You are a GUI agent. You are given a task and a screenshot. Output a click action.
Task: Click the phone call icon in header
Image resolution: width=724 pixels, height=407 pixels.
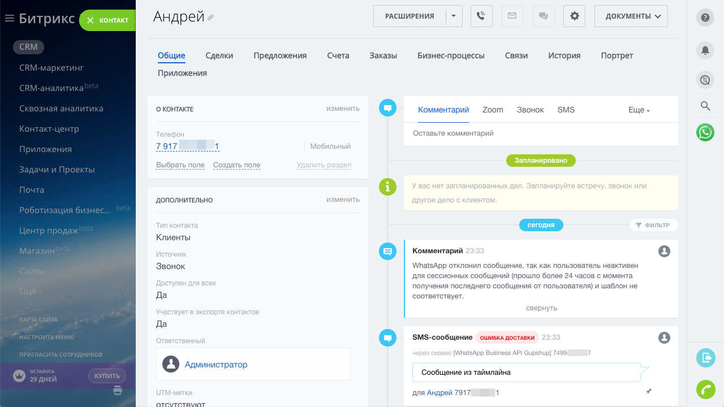click(481, 16)
